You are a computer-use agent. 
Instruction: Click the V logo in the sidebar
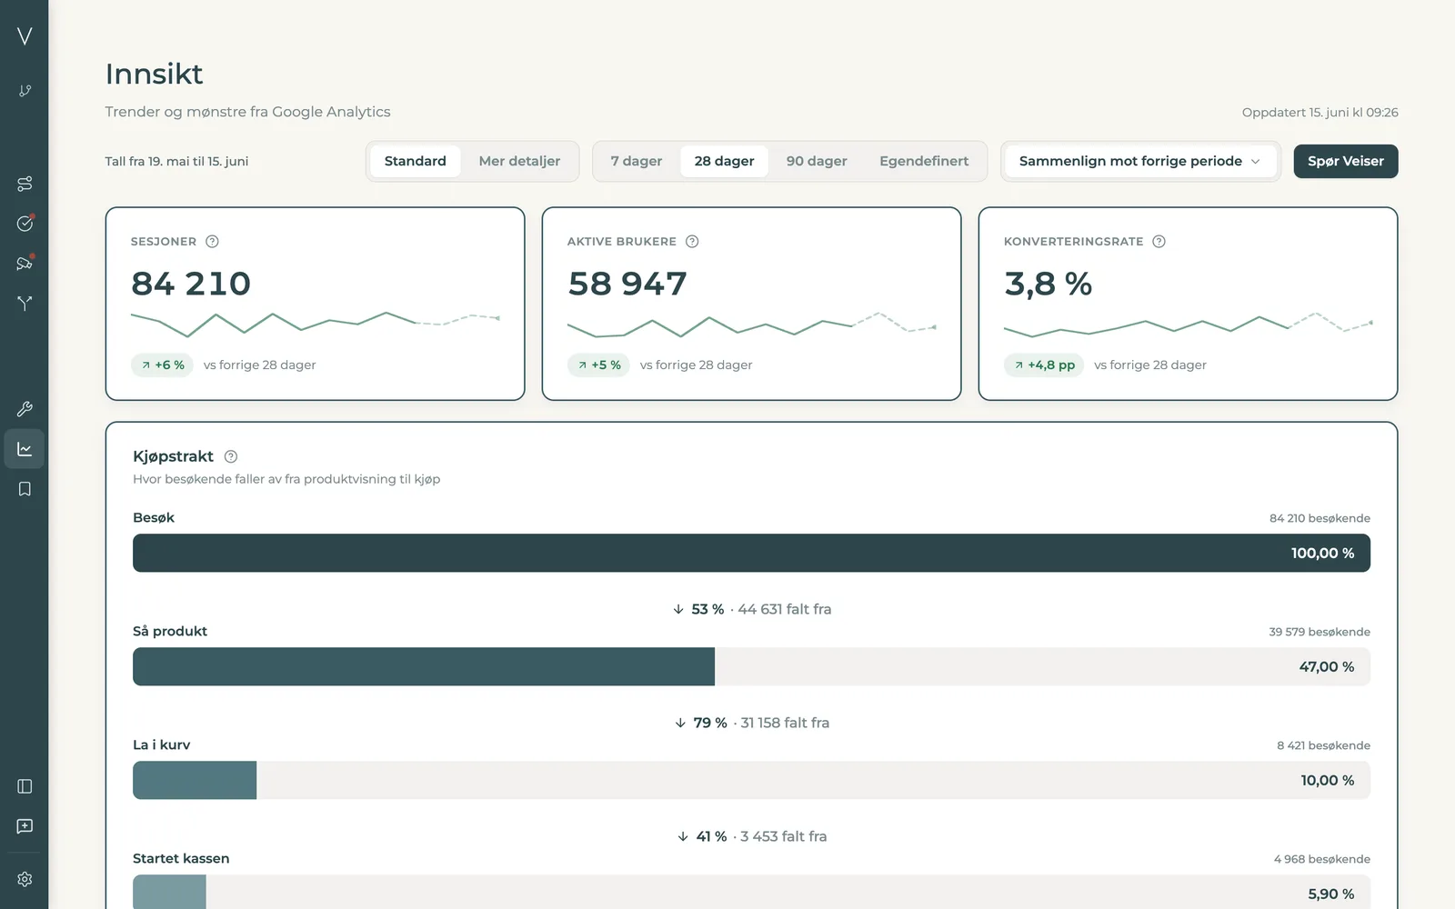(25, 36)
